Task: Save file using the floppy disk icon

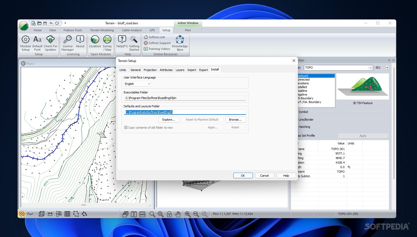Action: (45, 23)
